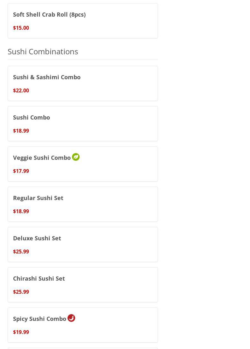This screenshot has height=349, width=250.
Task: Click the $17.99 veggie combo price
Action: [x=21, y=171]
